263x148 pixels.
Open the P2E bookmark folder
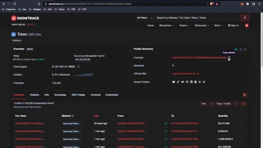(71, 9)
